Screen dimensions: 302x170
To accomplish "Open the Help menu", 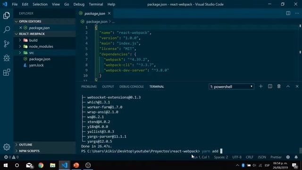I will tap(111, 4).
